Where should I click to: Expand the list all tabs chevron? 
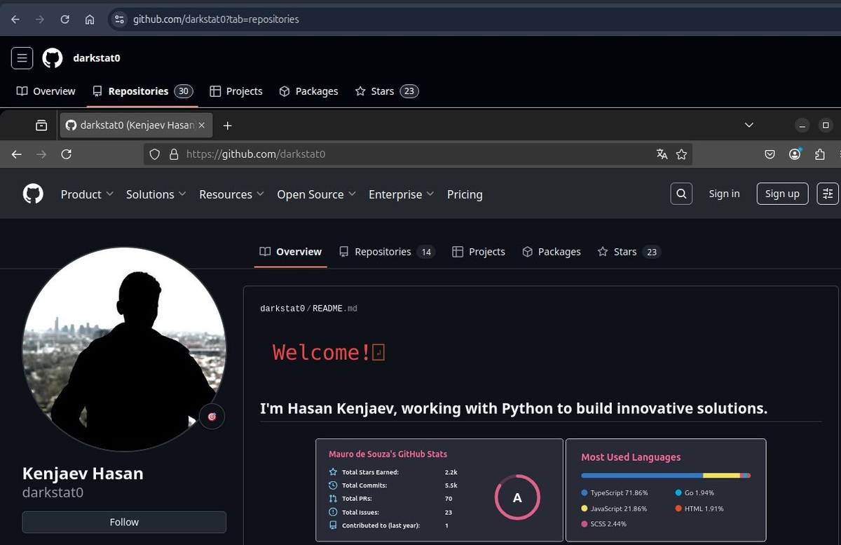tap(749, 126)
